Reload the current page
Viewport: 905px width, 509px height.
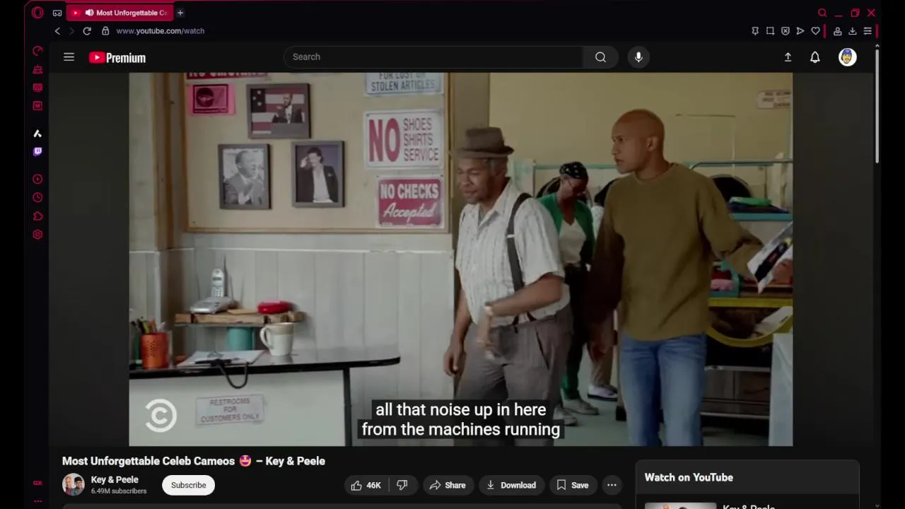click(87, 31)
